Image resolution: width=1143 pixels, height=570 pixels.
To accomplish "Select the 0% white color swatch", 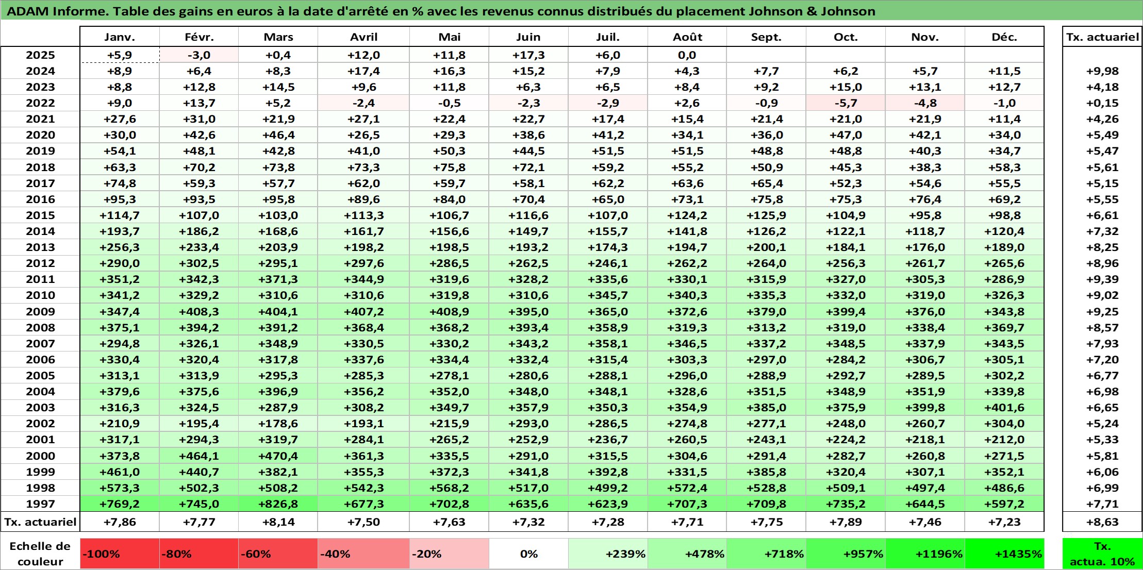I will pyautogui.click(x=528, y=554).
